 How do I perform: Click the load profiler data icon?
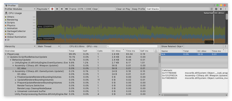coord(212,9)
